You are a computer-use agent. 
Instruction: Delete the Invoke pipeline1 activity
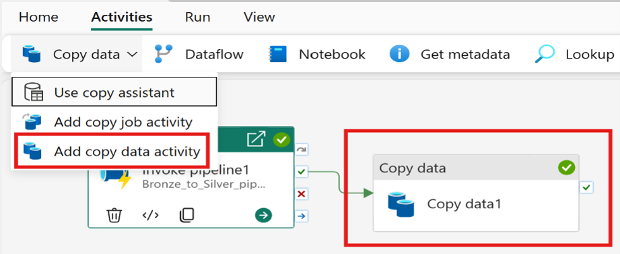(x=114, y=215)
